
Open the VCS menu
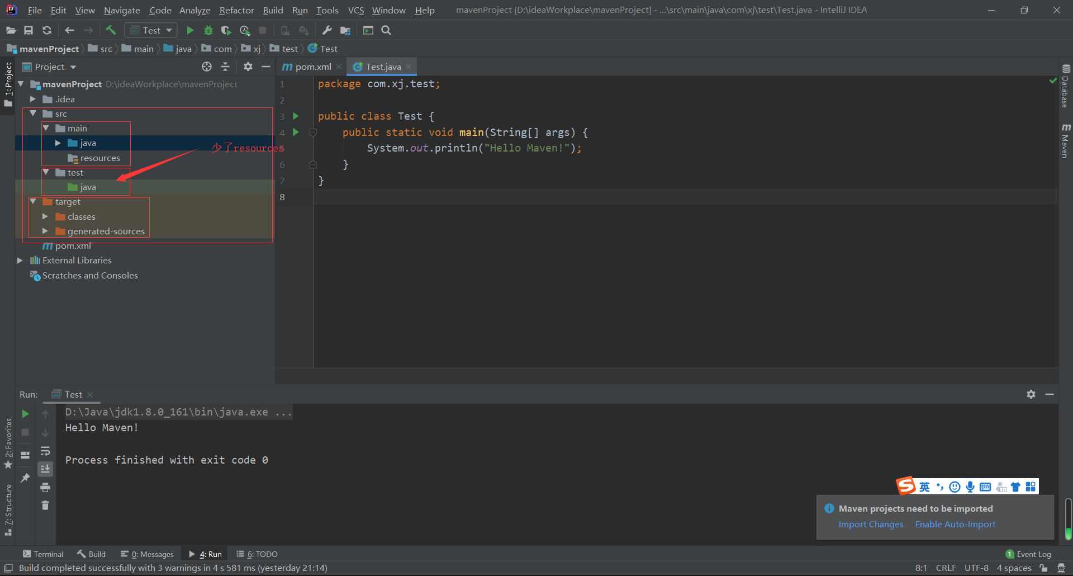click(356, 10)
